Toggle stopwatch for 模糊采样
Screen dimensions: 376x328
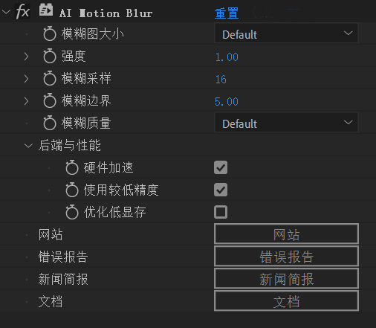tap(50, 78)
